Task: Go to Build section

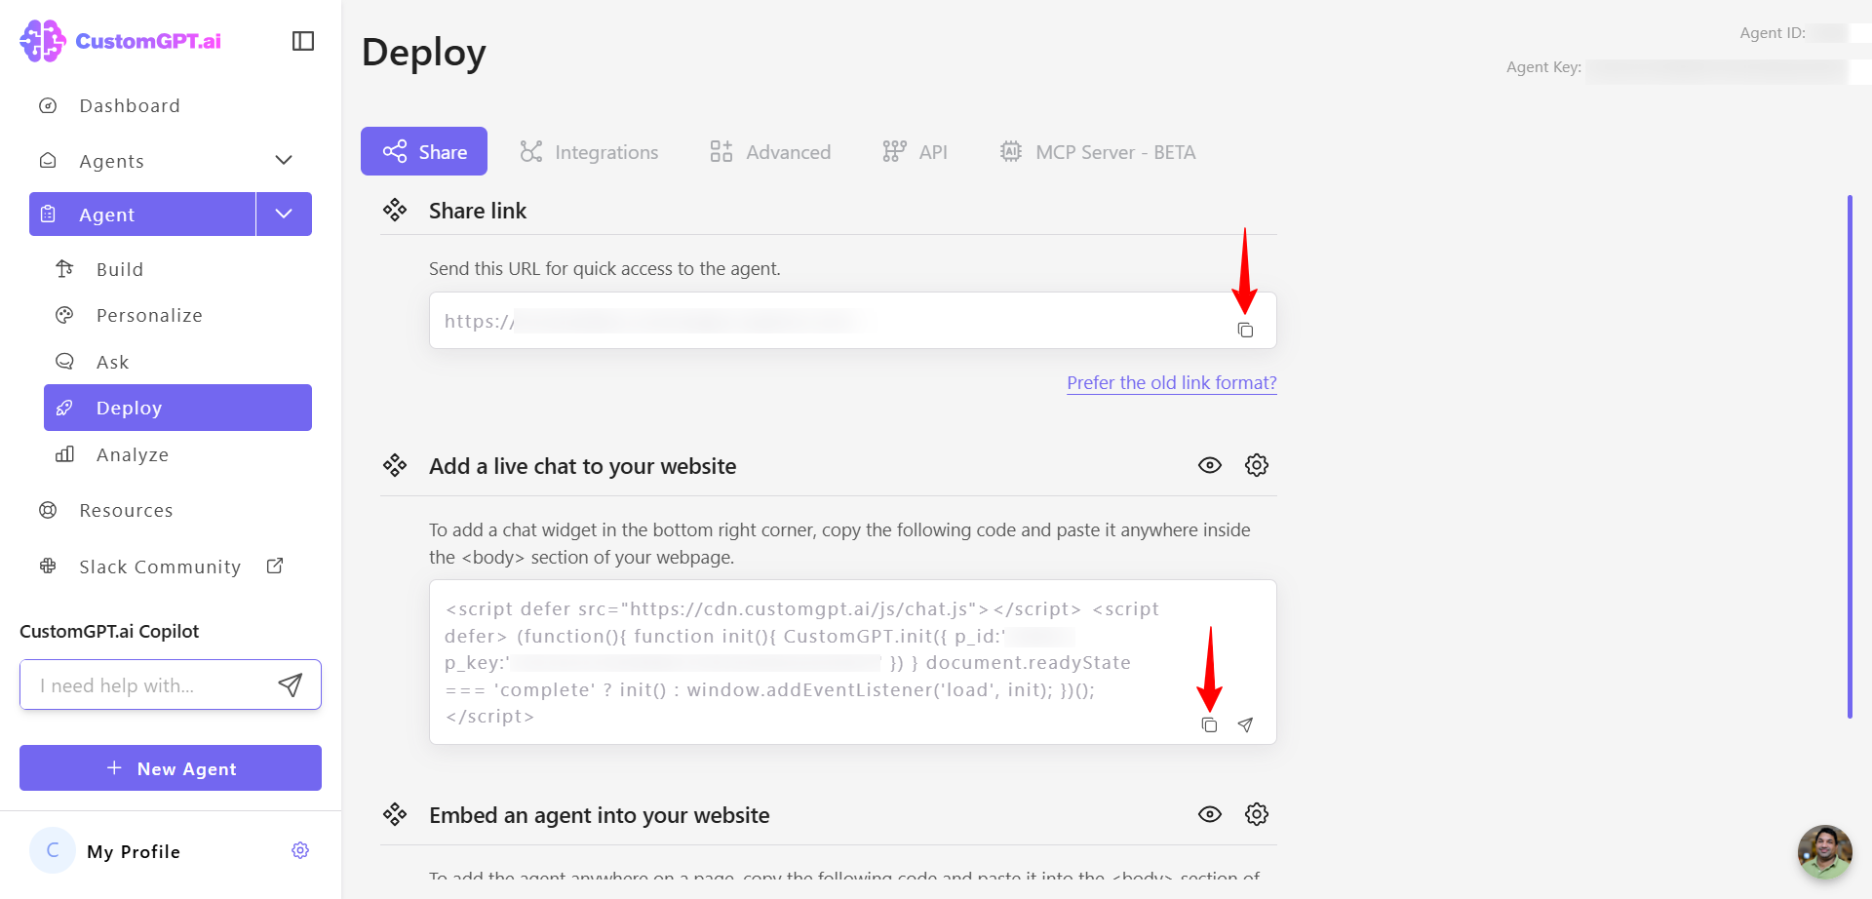Action: [x=120, y=269]
